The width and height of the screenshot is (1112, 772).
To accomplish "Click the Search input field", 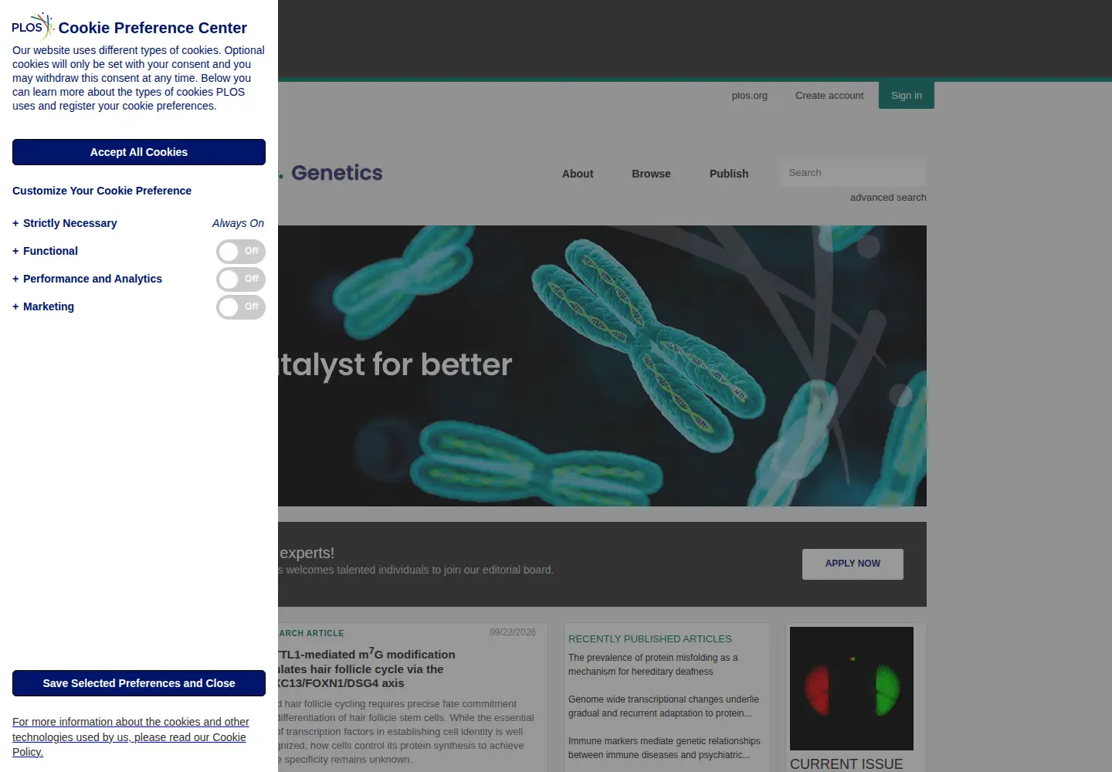I will [x=853, y=173].
